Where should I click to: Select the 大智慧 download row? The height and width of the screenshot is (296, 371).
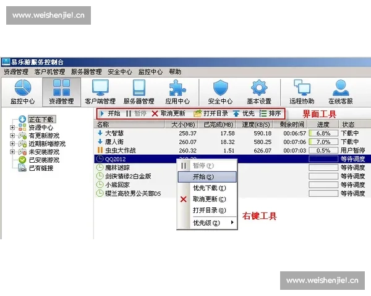point(232,133)
